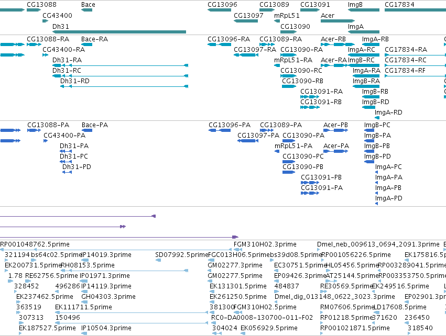Click the ImgA-RB transcript label
The image size is (446, 336).
click(375, 39)
